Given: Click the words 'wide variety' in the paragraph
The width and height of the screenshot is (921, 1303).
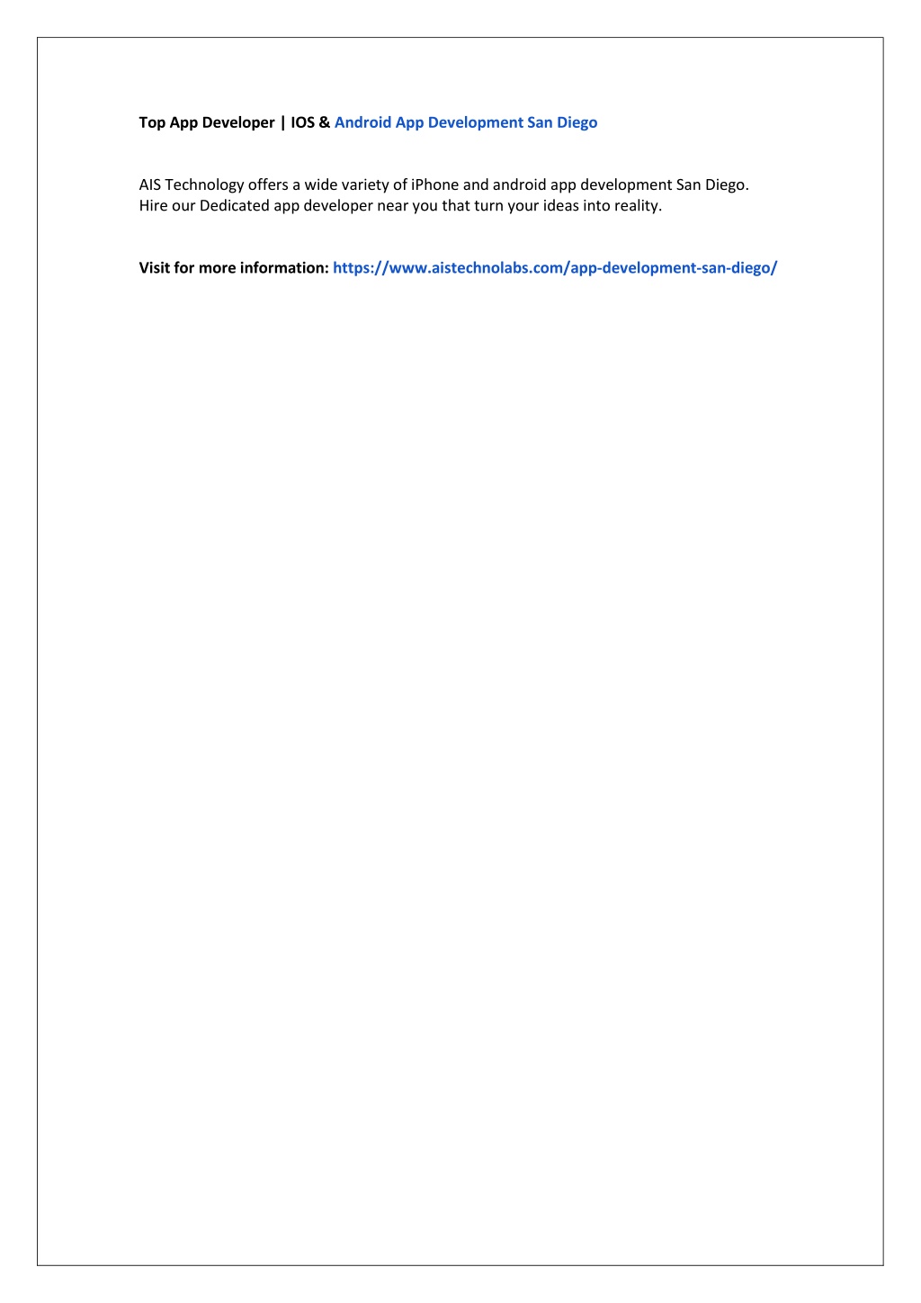Looking at the screenshot, I should (346, 184).
